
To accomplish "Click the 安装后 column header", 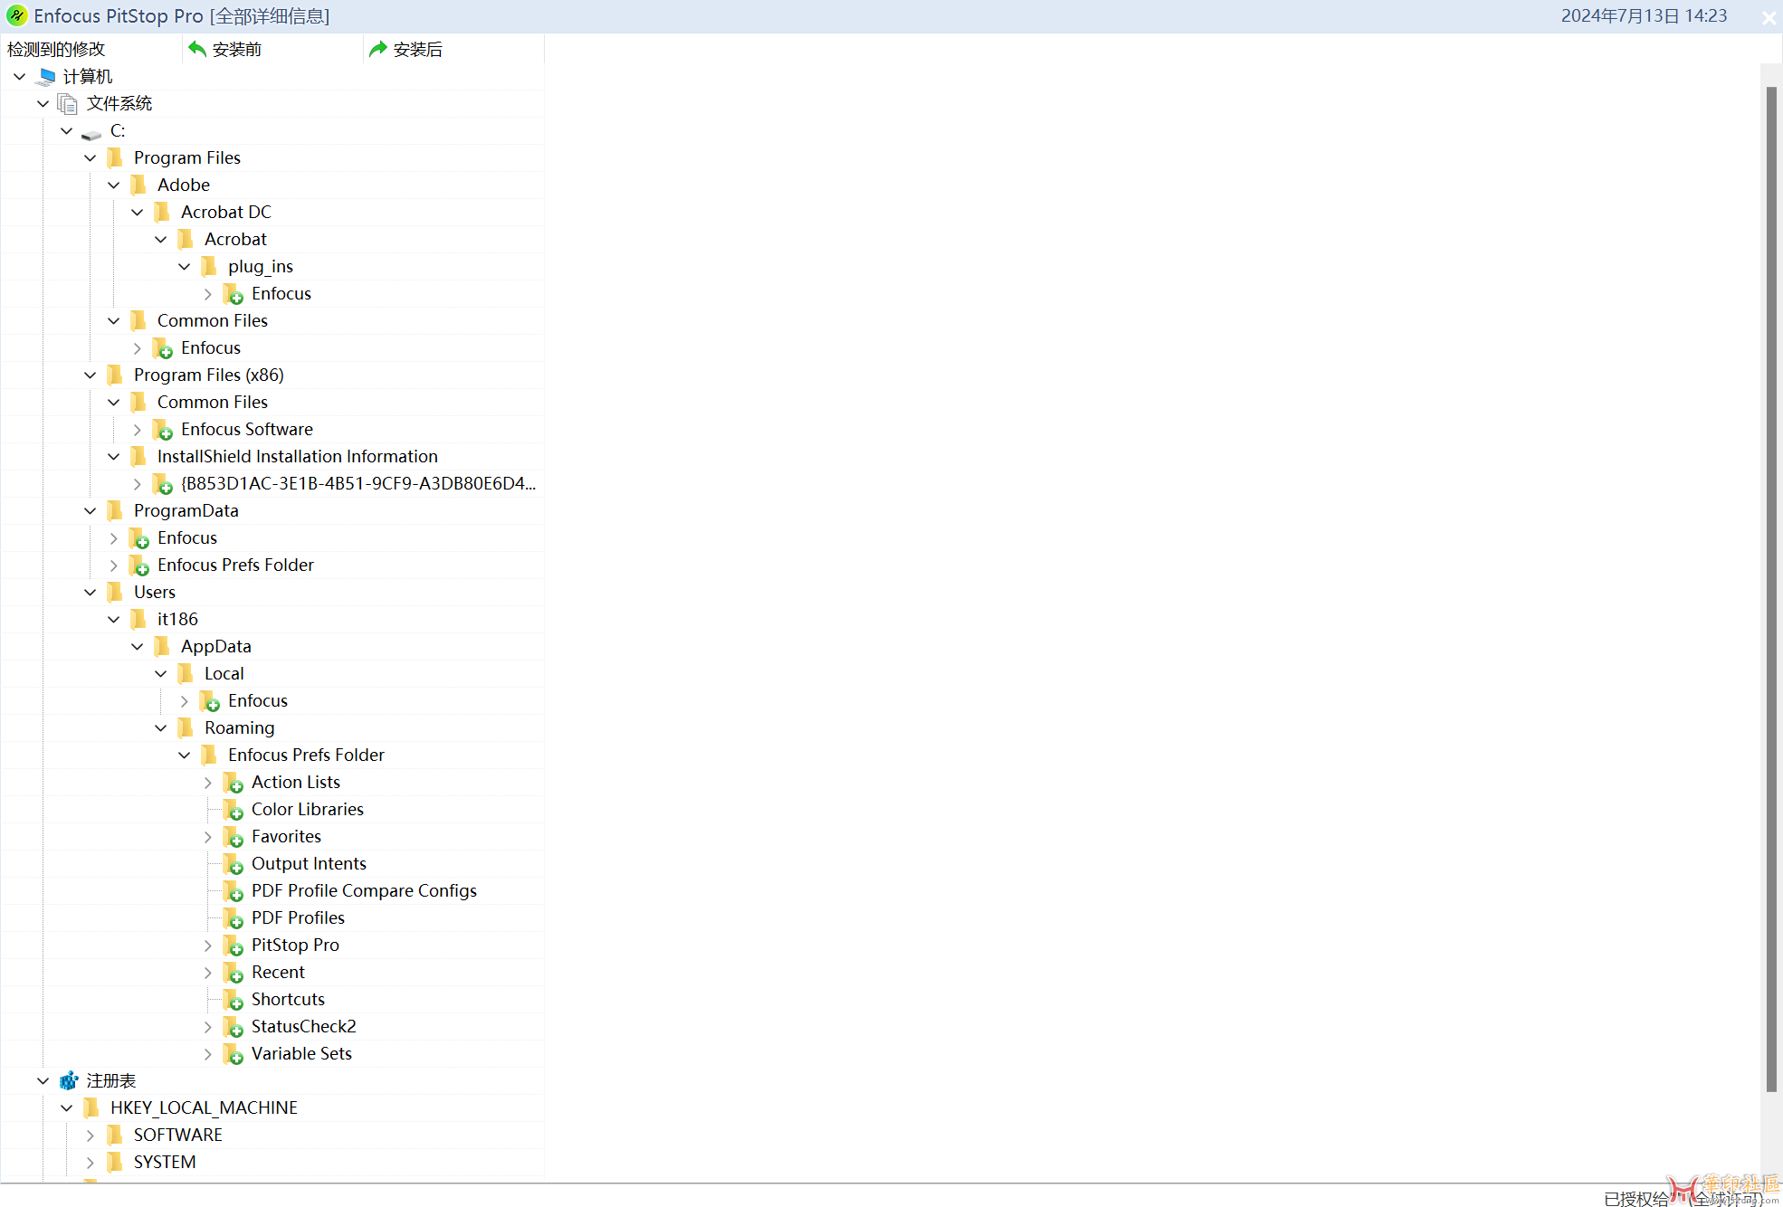I will click(x=453, y=49).
